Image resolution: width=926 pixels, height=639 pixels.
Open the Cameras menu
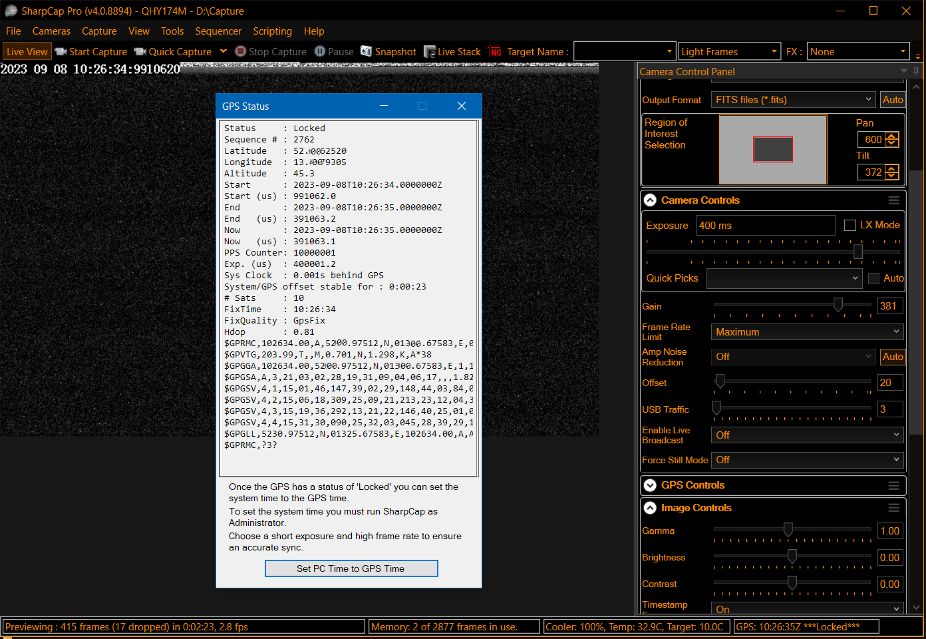pyautogui.click(x=51, y=31)
